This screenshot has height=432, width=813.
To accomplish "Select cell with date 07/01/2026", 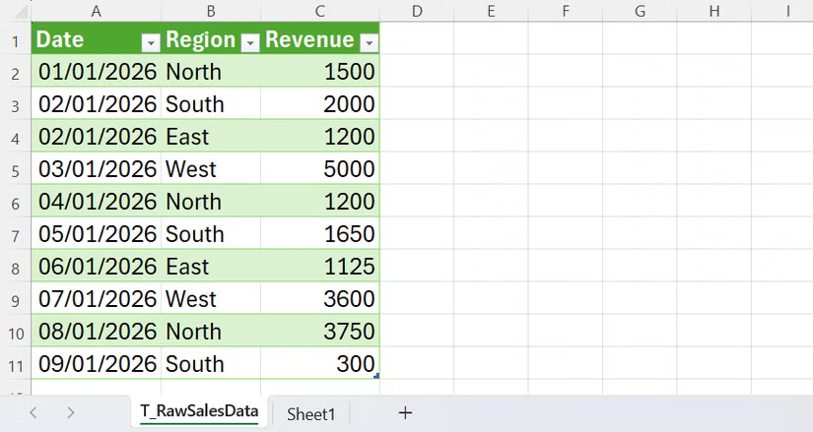I will click(x=96, y=298).
